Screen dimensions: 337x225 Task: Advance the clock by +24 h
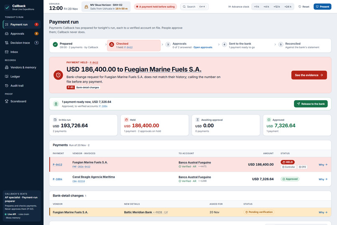288,7
